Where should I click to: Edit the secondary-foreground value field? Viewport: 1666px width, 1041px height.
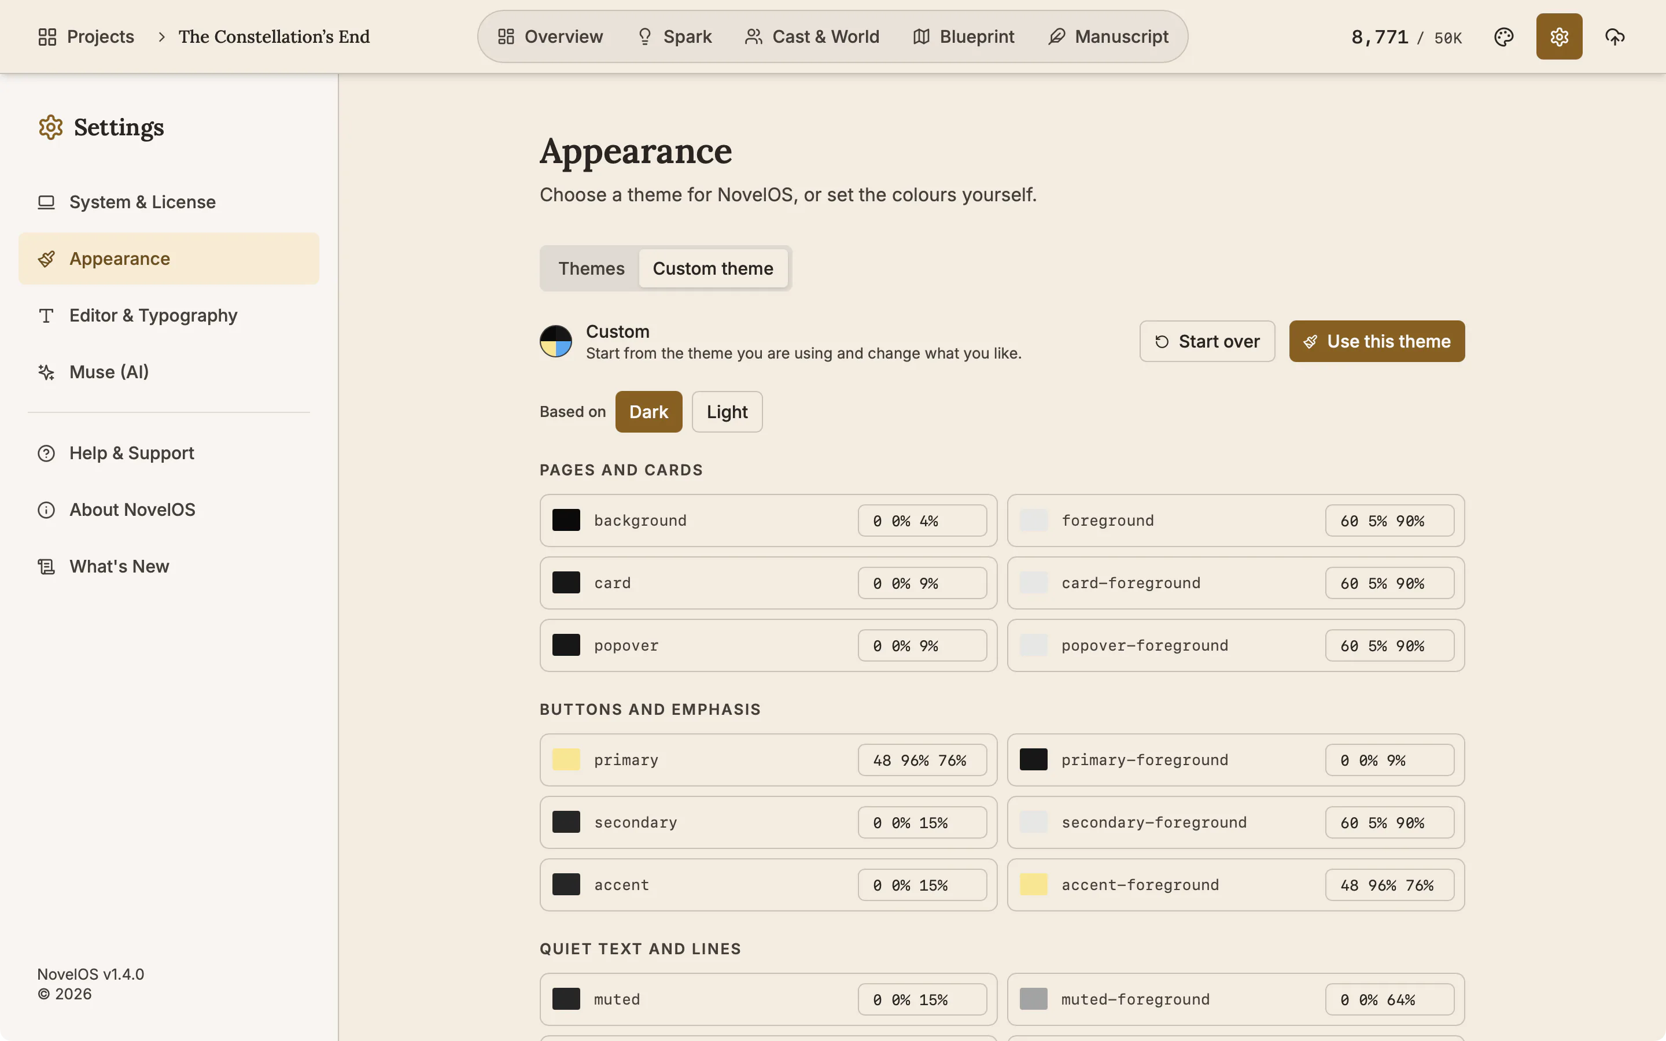tap(1389, 823)
